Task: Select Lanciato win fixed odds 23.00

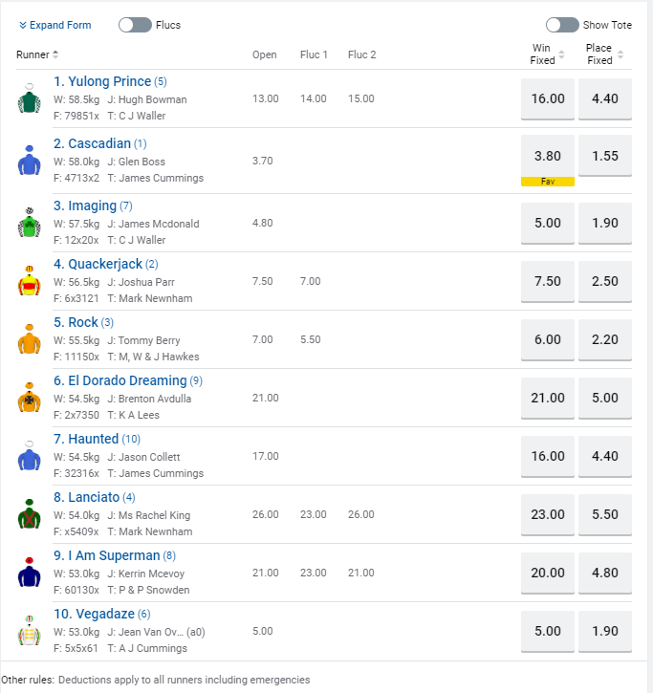Action: (x=547, y=514)
